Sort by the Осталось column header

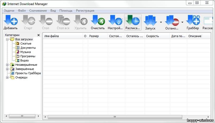(x=135, y=36)
